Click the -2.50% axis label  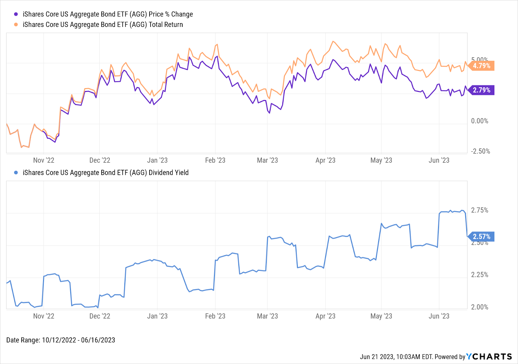(x=480, y=151)
